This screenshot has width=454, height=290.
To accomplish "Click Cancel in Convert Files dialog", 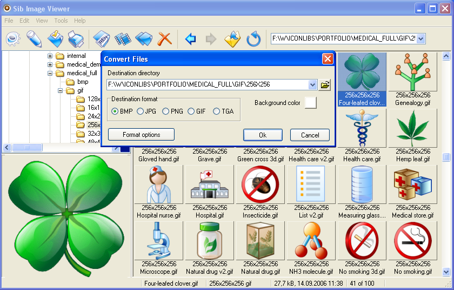I will point(310,135).
